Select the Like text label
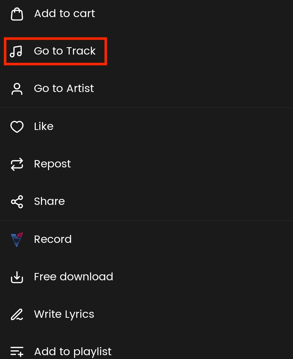 pos(44,126)
